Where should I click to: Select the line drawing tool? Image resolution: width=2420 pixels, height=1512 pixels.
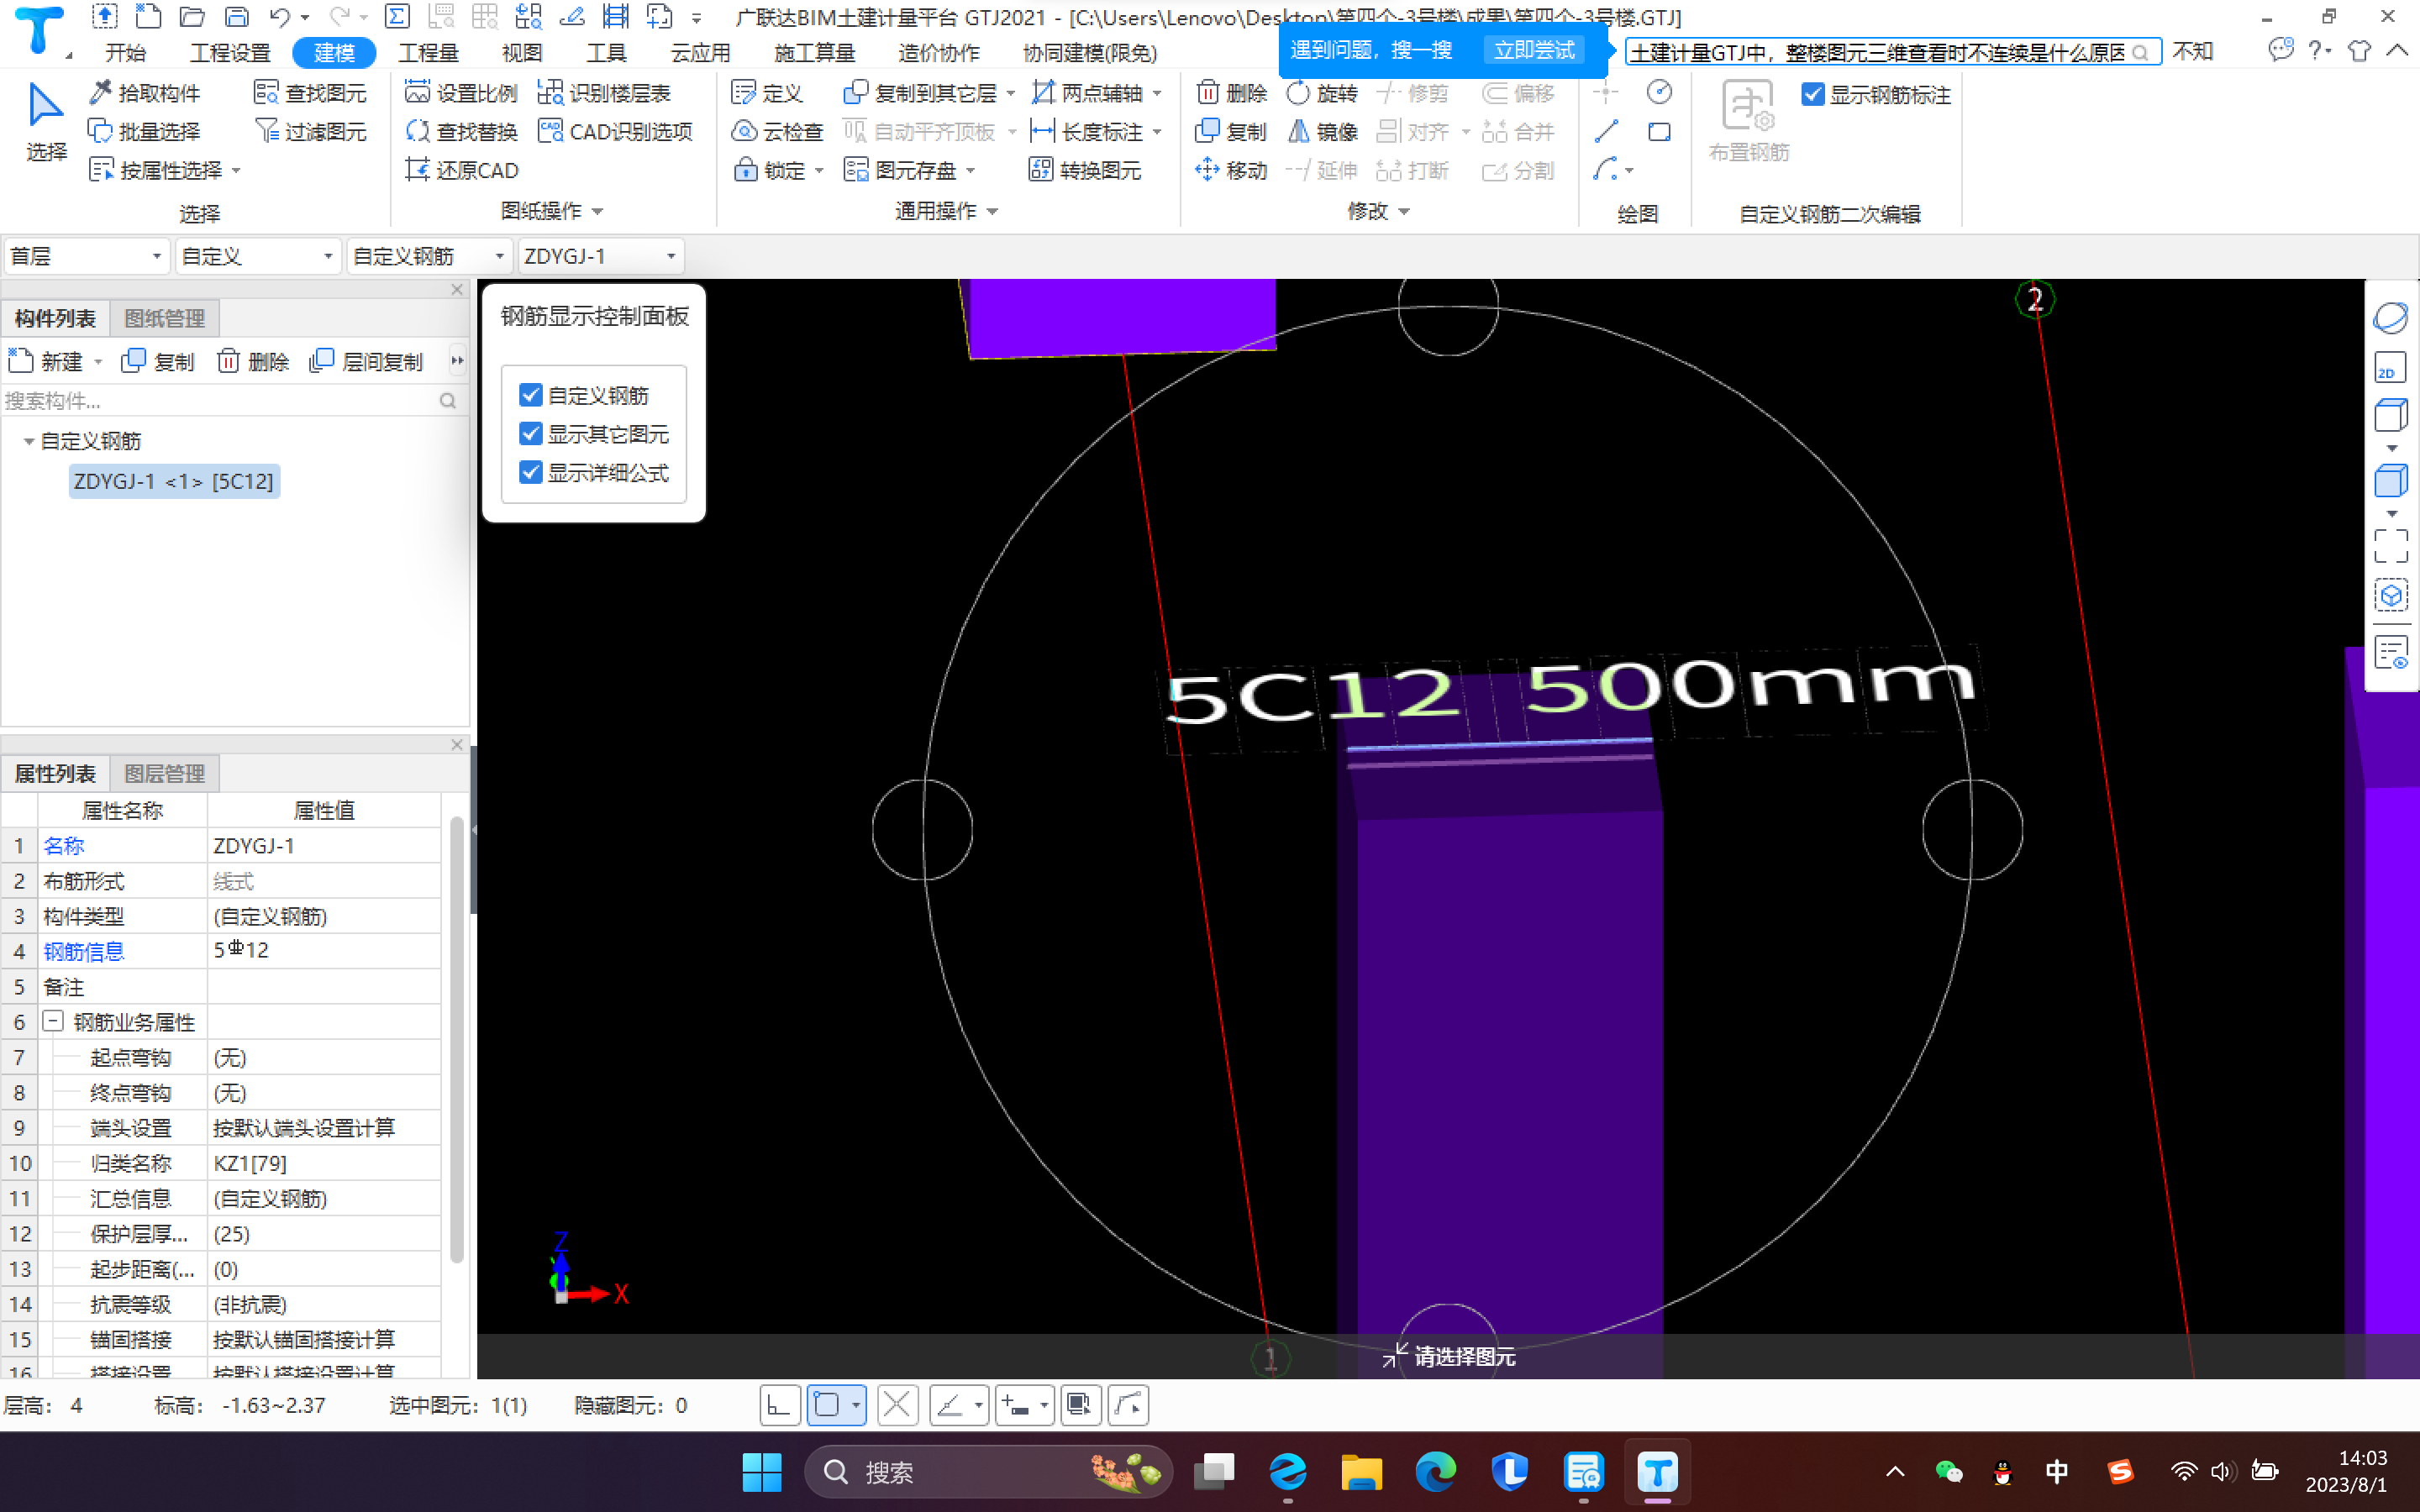(1606, 131)
